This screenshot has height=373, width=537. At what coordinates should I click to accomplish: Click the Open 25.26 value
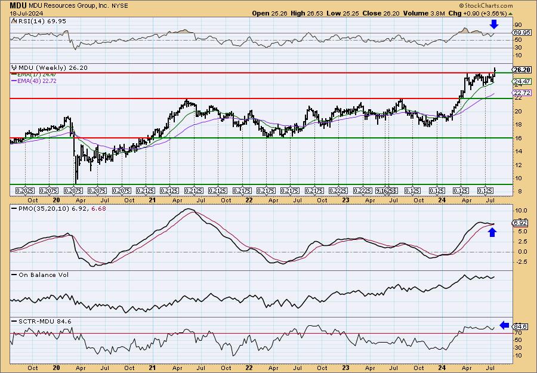270,13
